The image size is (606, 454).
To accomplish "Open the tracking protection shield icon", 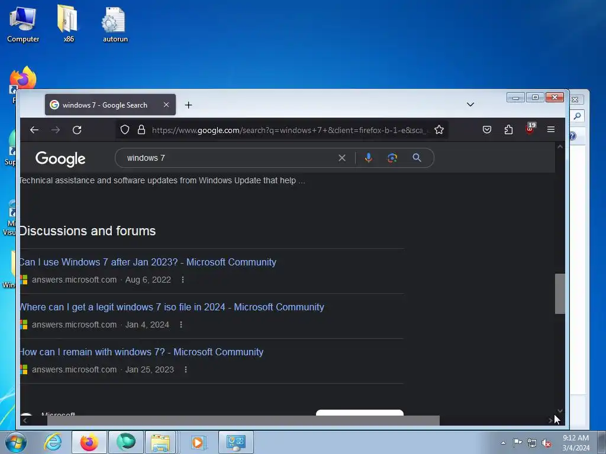I will [124, 129].
